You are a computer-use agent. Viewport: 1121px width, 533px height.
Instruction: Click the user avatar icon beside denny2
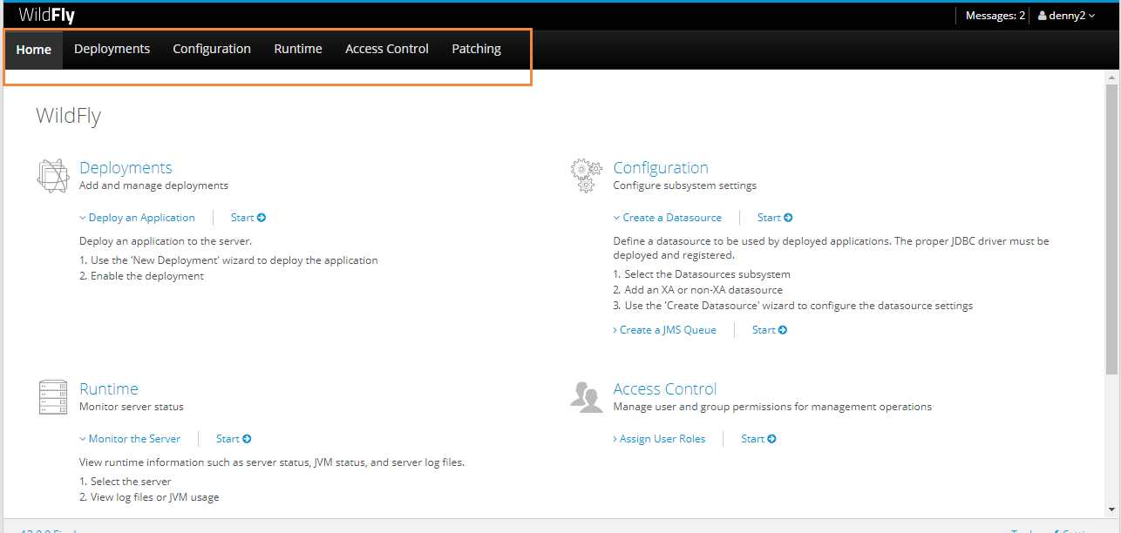click(1042, 16)
